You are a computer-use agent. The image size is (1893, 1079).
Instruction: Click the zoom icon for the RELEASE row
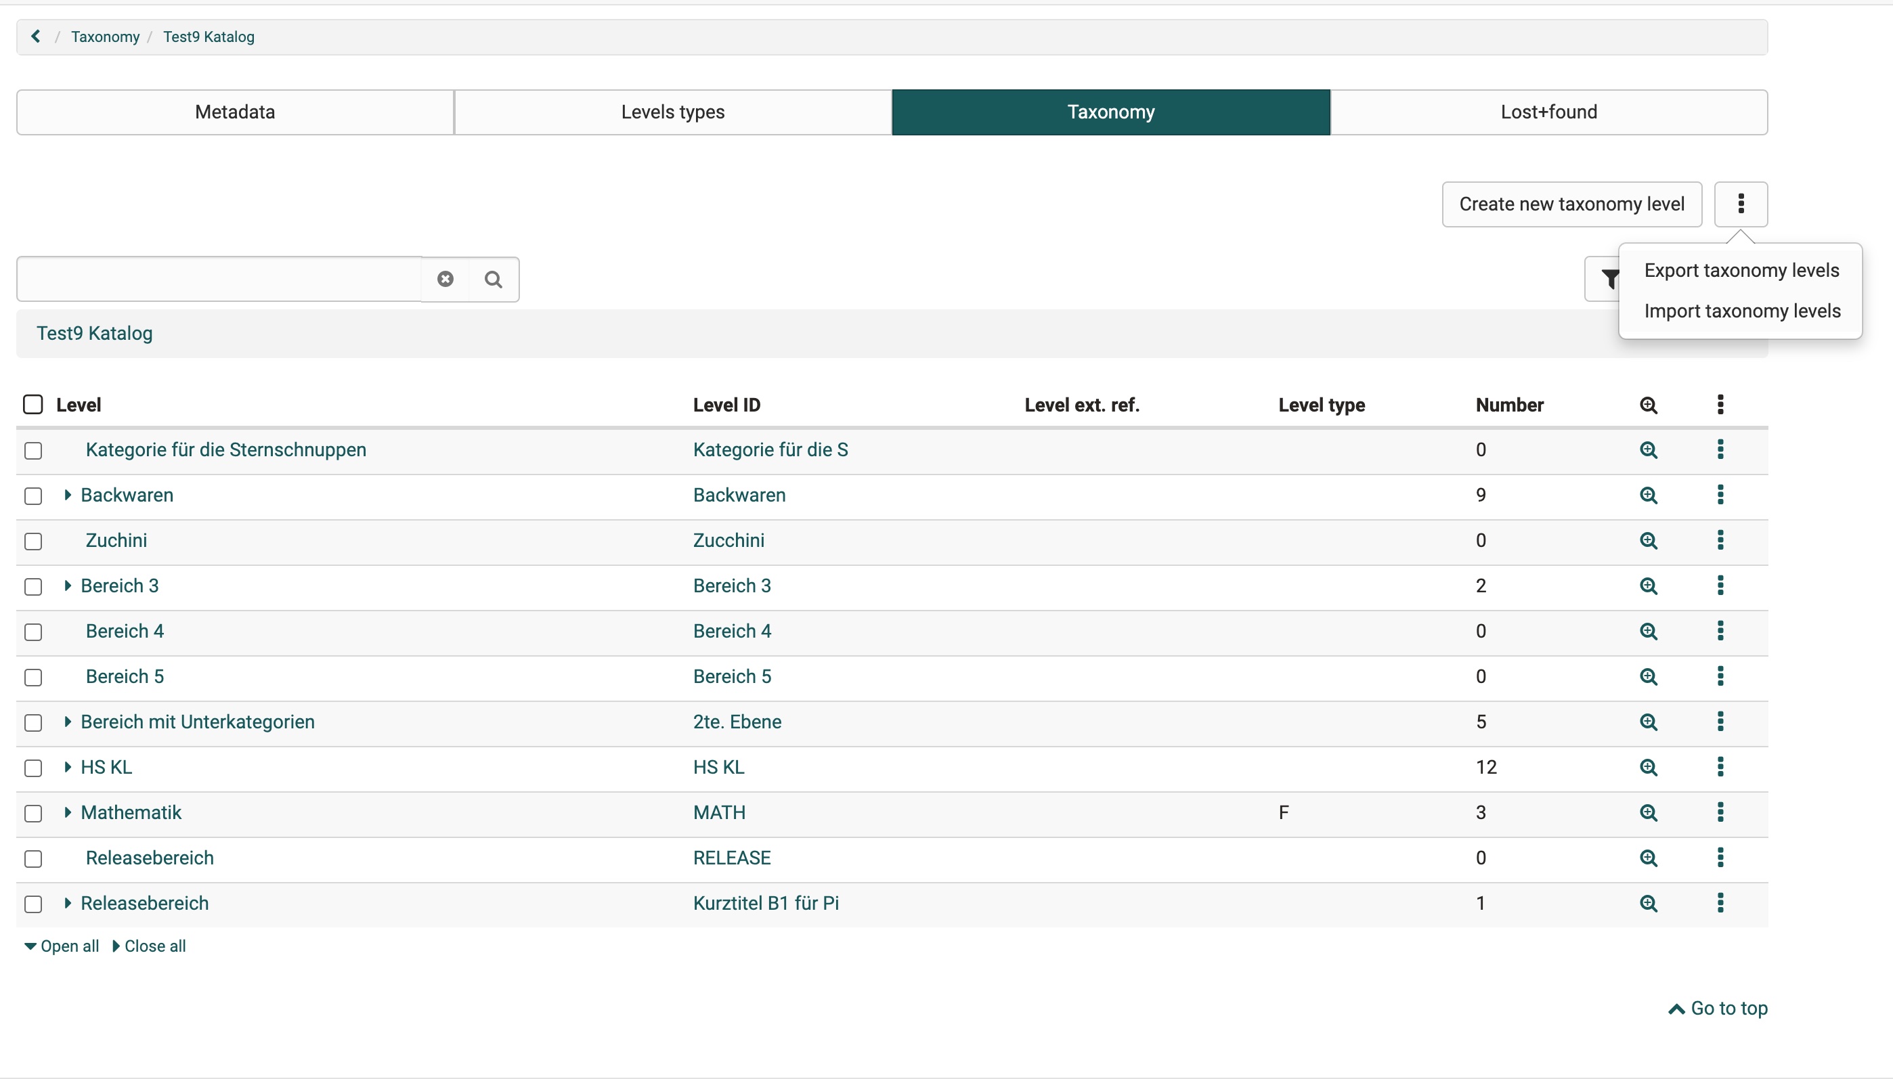pos(1649,858)
